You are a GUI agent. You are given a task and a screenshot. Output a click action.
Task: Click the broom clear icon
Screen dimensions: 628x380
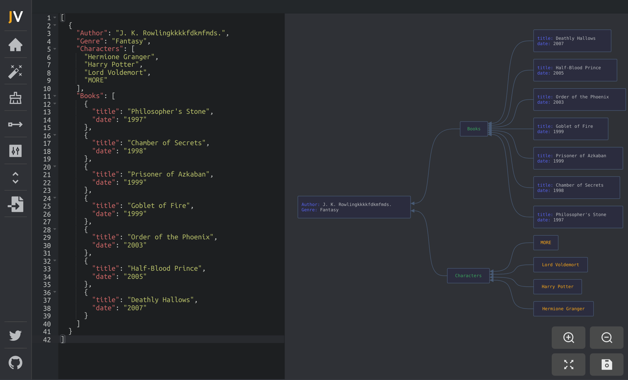[15, 98]
